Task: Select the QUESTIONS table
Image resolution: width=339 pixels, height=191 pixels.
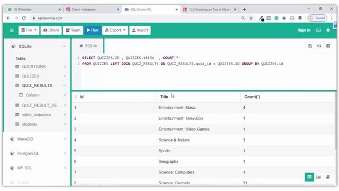Action: [34, 66]
